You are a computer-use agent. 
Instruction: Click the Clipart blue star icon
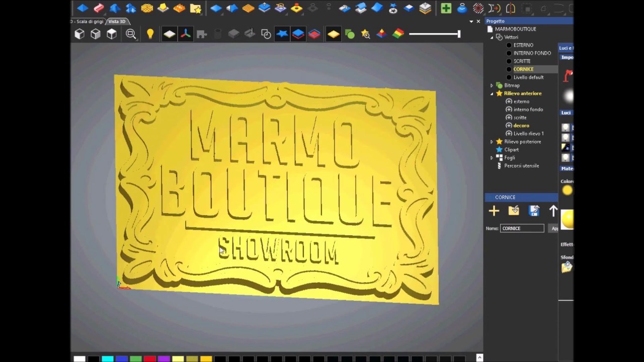pyautogui.click(x=499, y=150)
